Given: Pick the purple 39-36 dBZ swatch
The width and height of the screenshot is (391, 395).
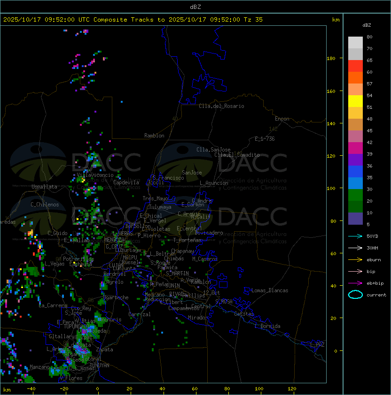Looking at the screenshot, I should pyautogui.click(x=355, y=160).
